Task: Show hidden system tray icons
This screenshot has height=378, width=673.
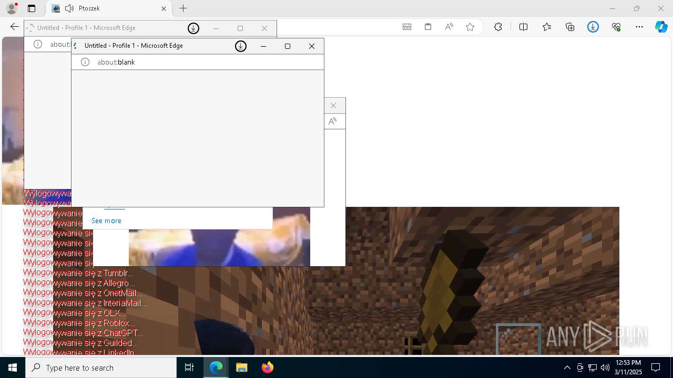Action: tap(567, 367)
